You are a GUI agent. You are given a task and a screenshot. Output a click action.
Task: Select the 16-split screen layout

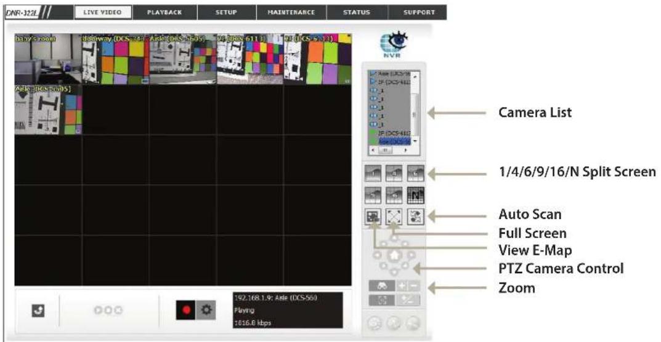(394, 194)
